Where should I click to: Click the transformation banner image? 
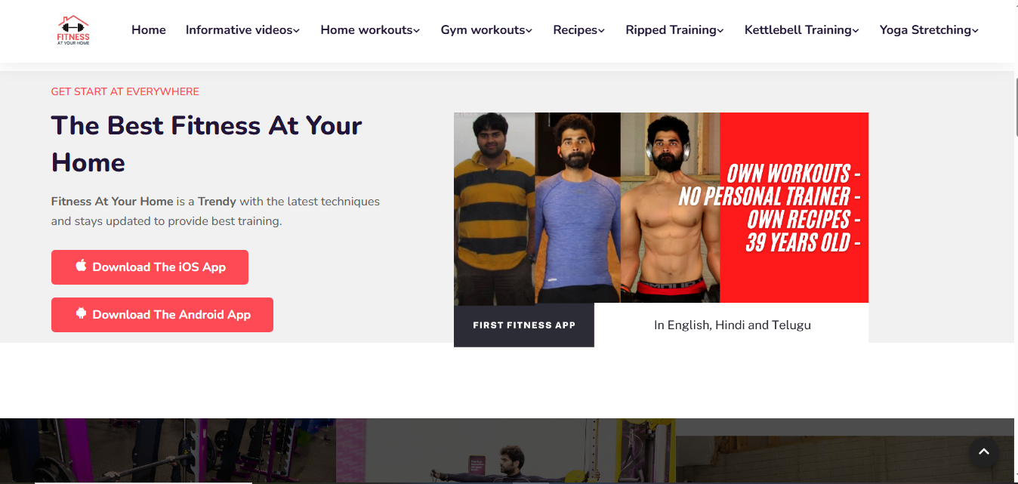661,208
